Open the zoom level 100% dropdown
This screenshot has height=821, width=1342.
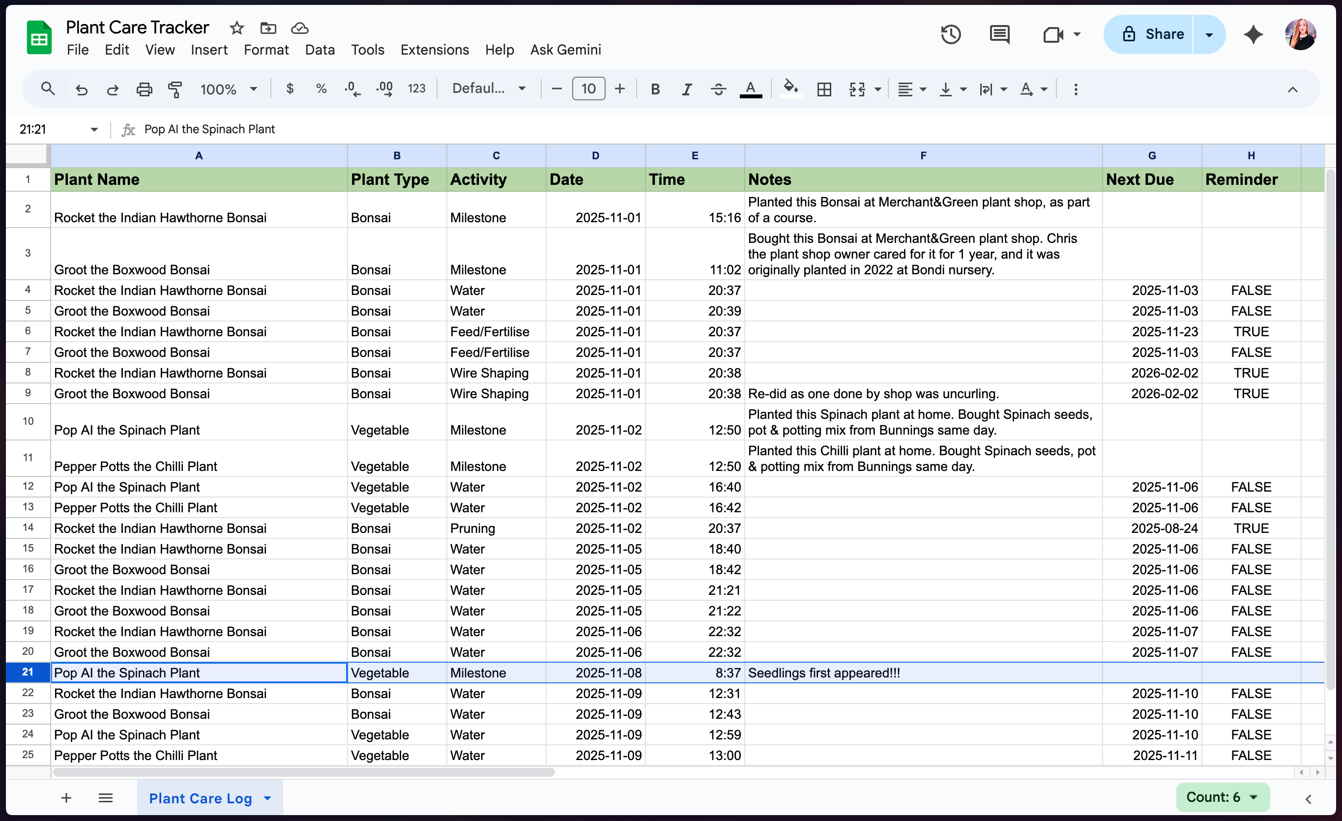click(228, 89)
